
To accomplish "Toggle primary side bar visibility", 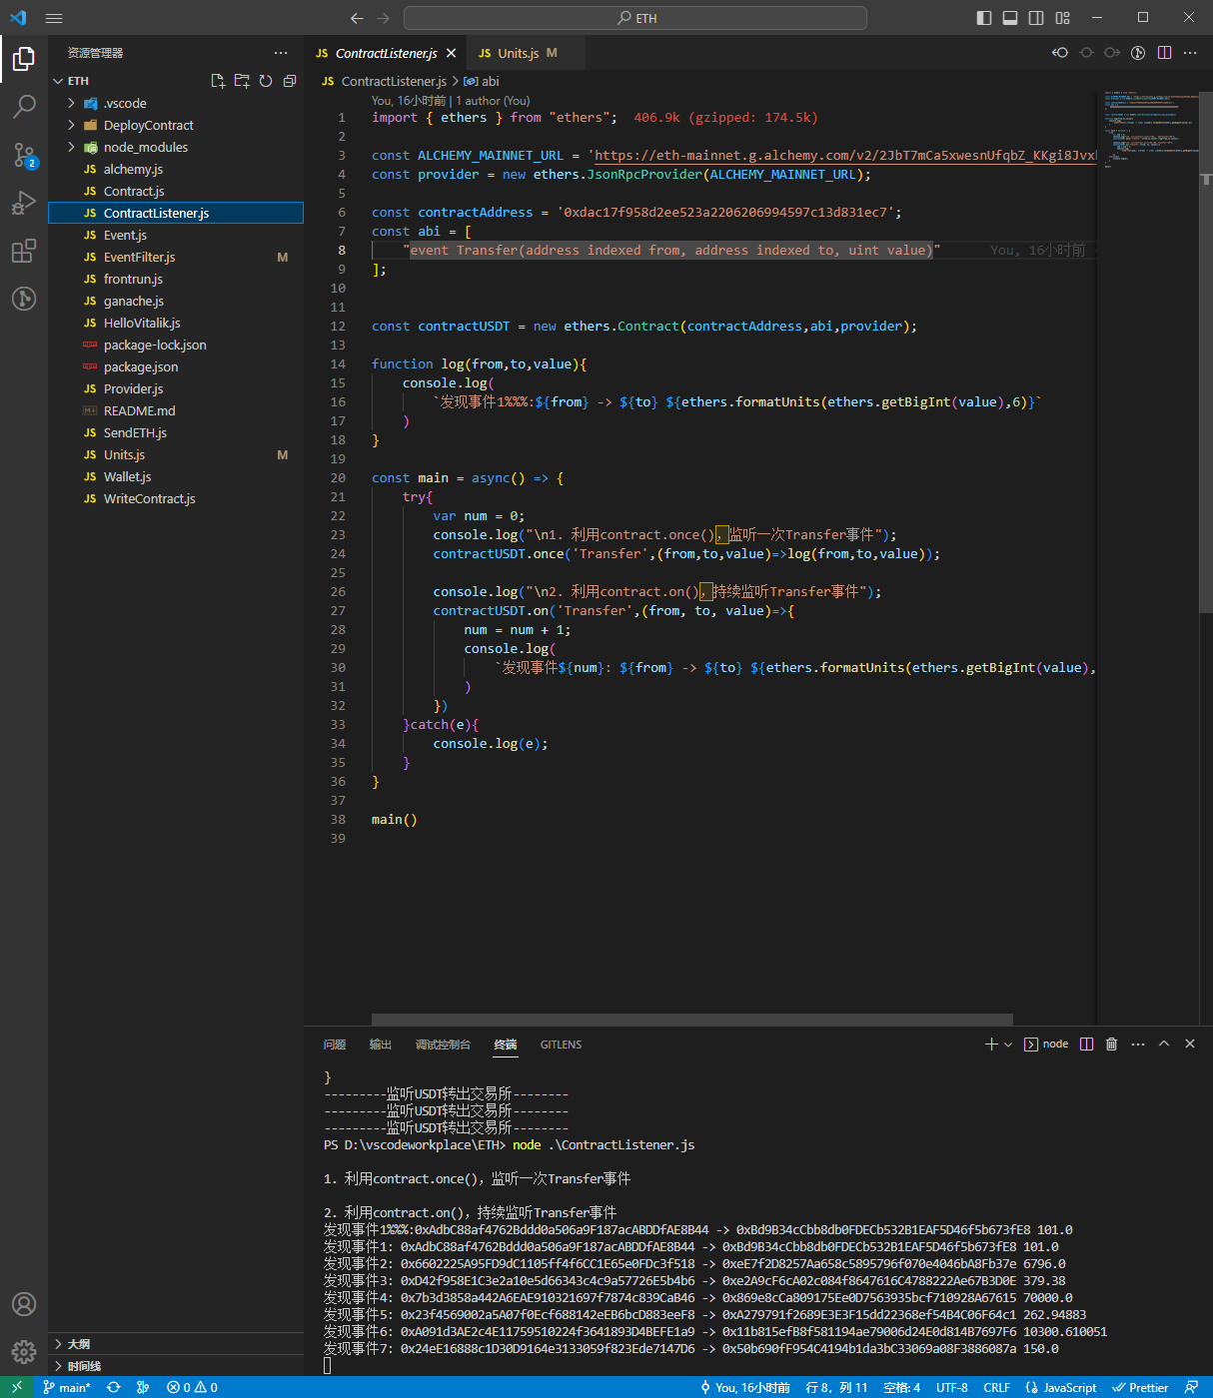I will [x=984, y=18].
